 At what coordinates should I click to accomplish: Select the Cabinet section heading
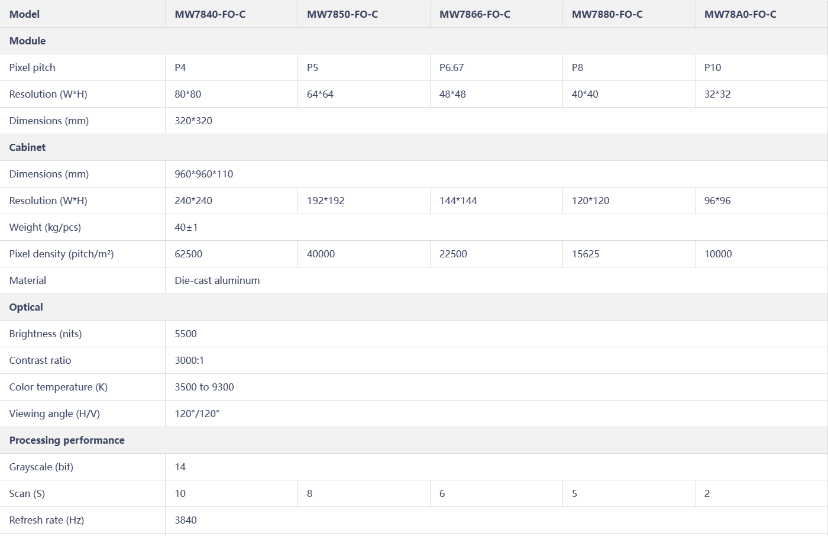click(27, 147)
